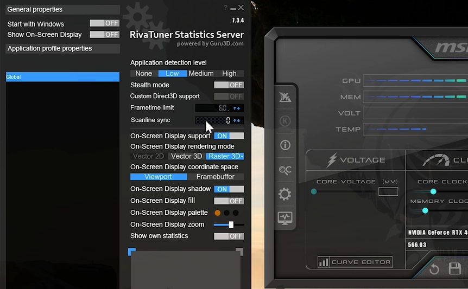Click the Scanline sync value field
The width and height of the screenshot is (468, 289).
[213, 120]
